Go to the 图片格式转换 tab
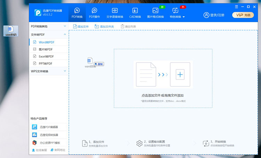Screen dimensions: 261x158 156,13
